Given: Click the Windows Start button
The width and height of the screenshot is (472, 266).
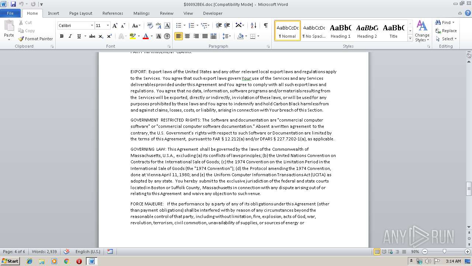Looking at the screenshot, I should coord(10,261).
